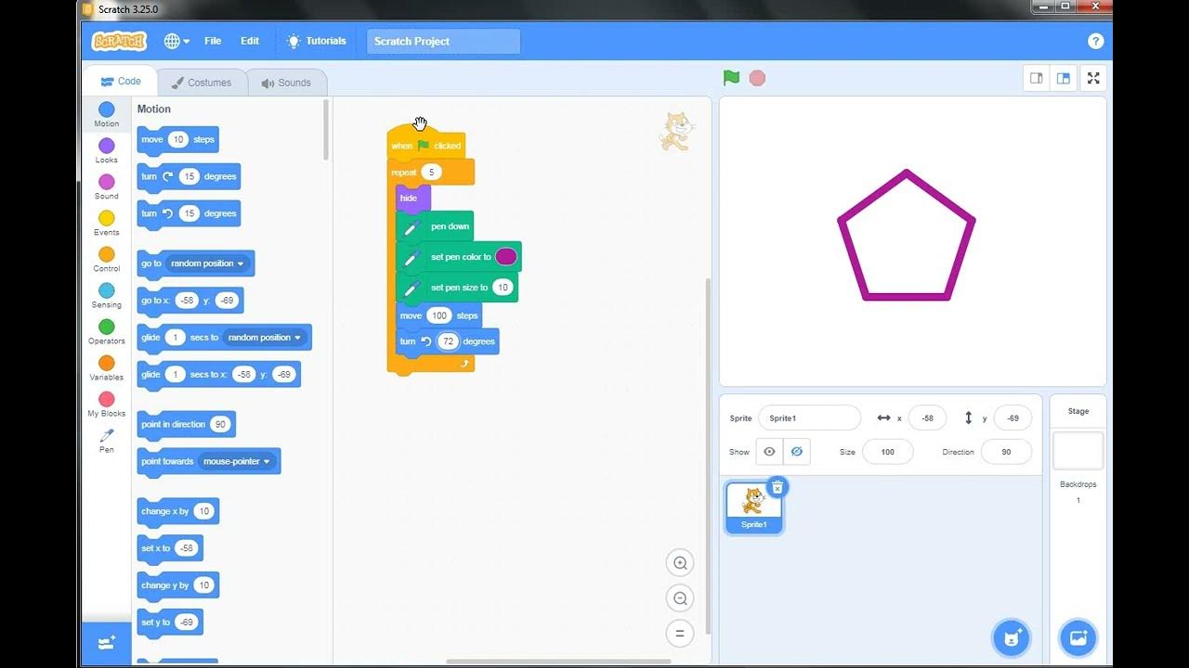Click the sprite Direction field

(x=1007, y=452)
